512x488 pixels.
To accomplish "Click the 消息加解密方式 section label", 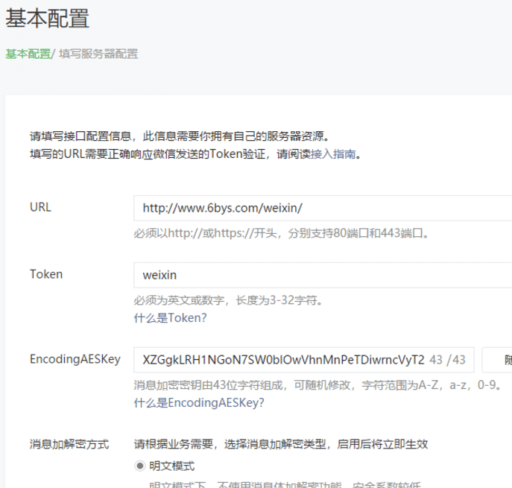I will 69,444.
